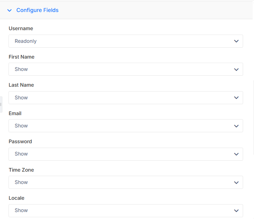
Task: Click the chevron arrow in Email dropdown
Action: tap(236, 126)
